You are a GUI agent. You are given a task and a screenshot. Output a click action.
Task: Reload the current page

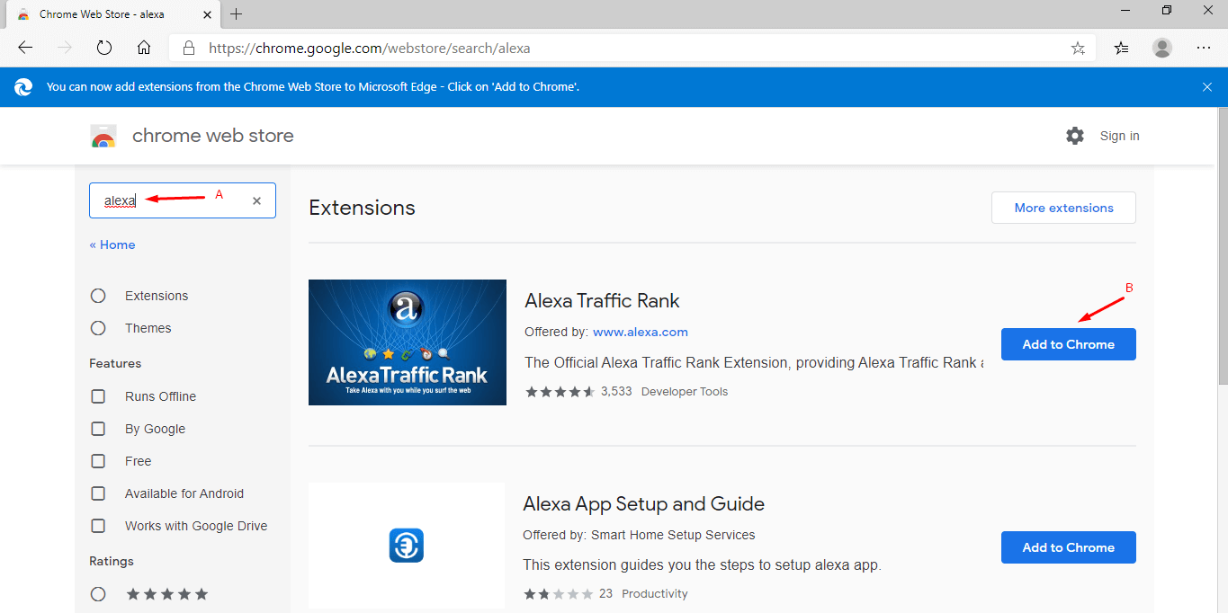coord(104,48)
